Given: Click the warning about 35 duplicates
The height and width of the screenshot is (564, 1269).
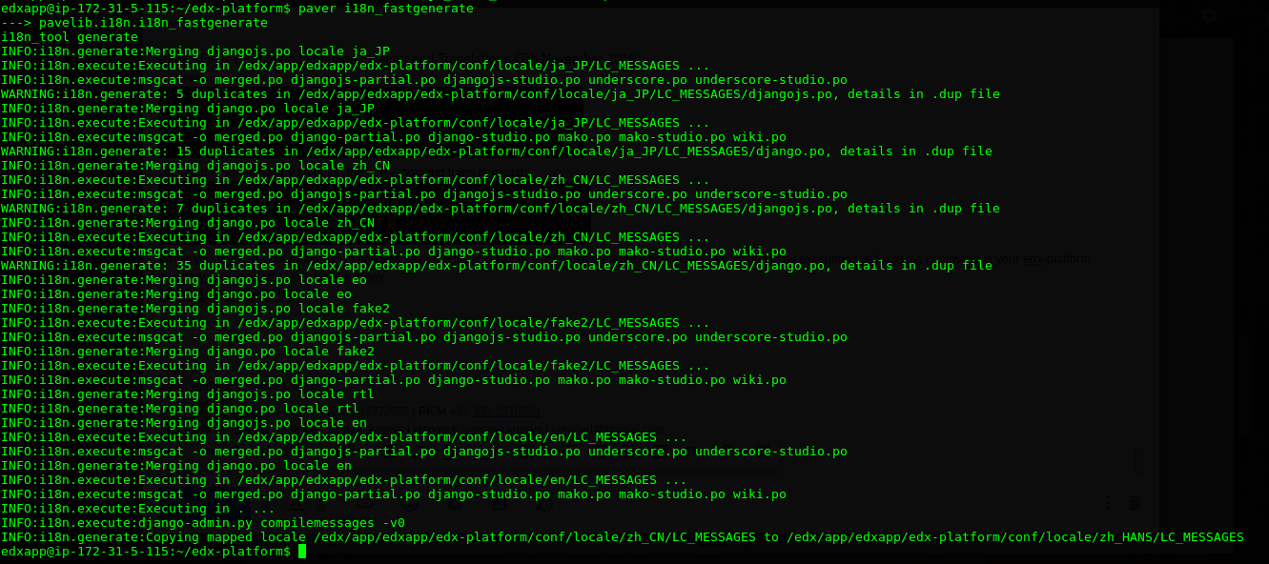Looking at the screenshot, I should tap(496, 266).
